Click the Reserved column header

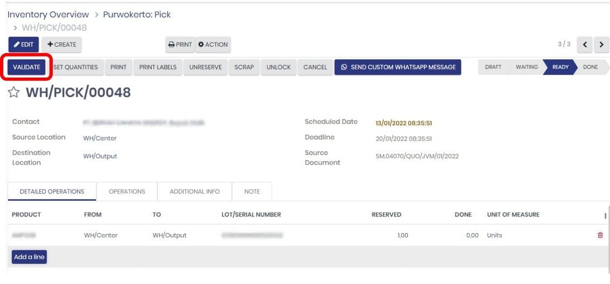[x=387, y=214]
